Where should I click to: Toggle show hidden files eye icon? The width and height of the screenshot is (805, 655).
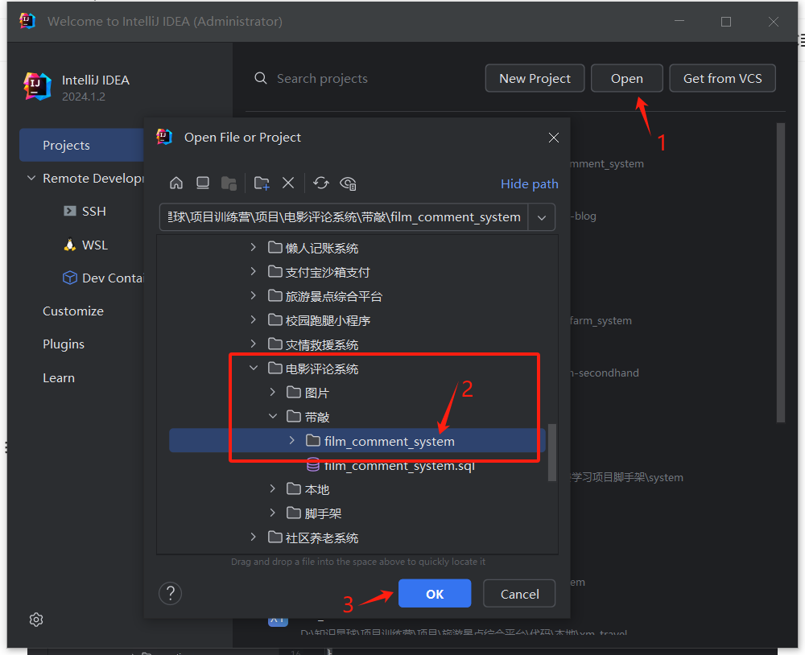point(348,183)
